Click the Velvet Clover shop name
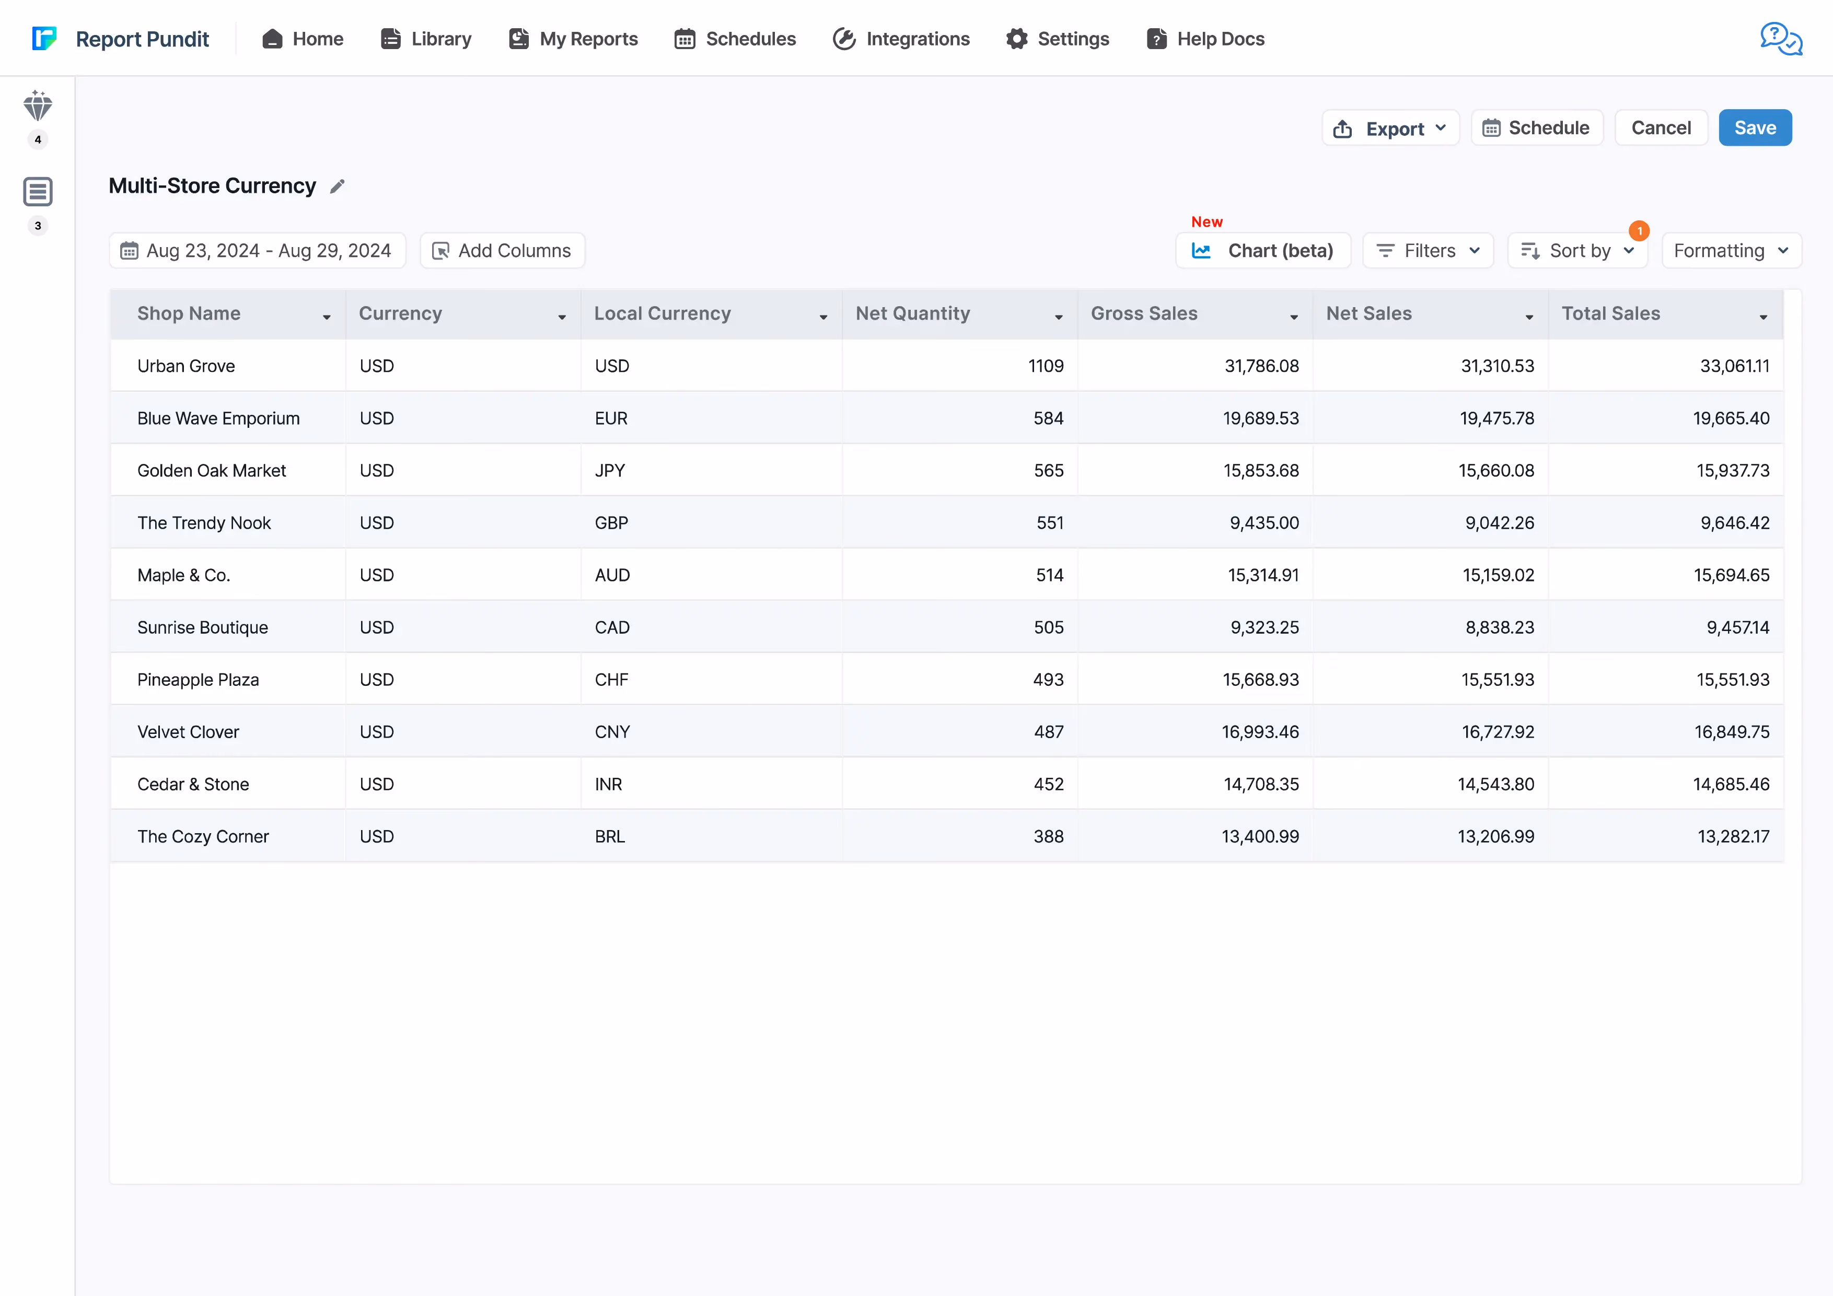This screenshot has width=1833, height=1296. coord(189,732)
